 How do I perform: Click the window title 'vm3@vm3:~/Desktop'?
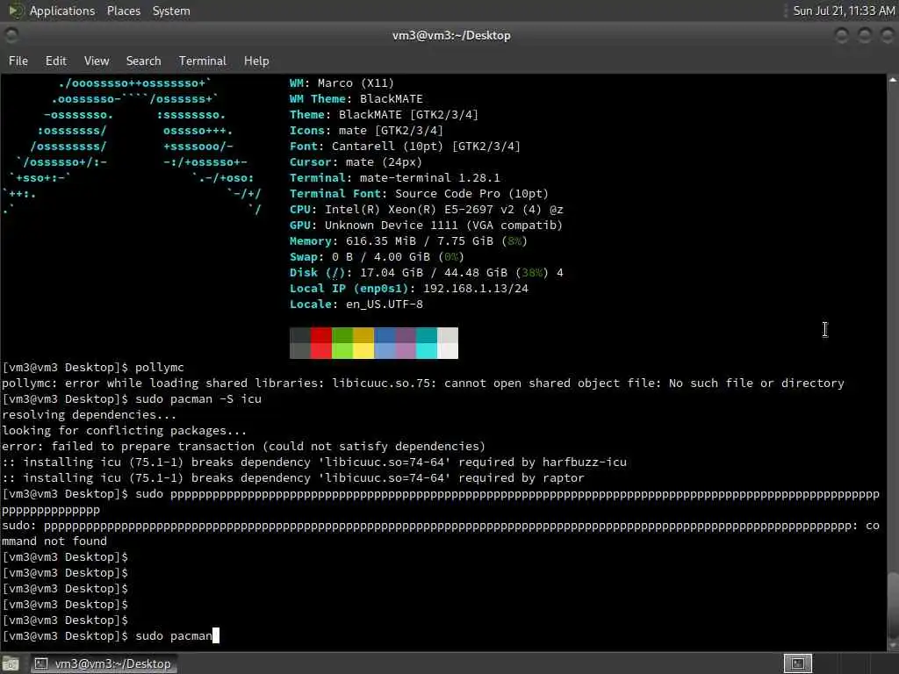tap(451, 35)
